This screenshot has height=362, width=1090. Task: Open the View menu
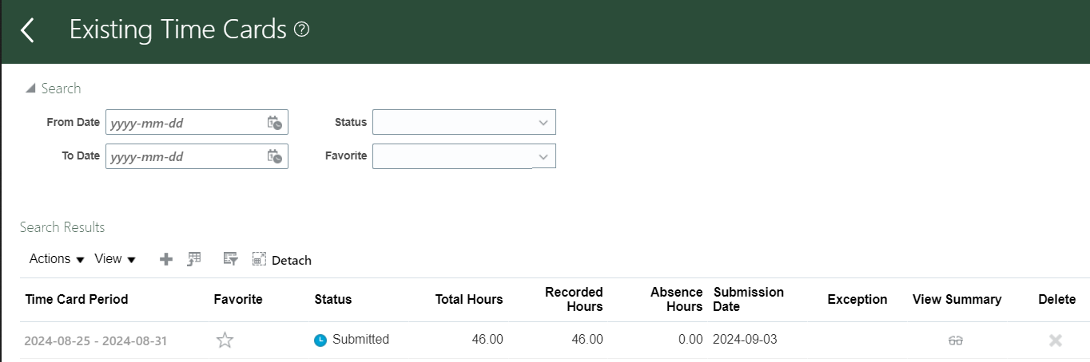(x=115, y=259)
